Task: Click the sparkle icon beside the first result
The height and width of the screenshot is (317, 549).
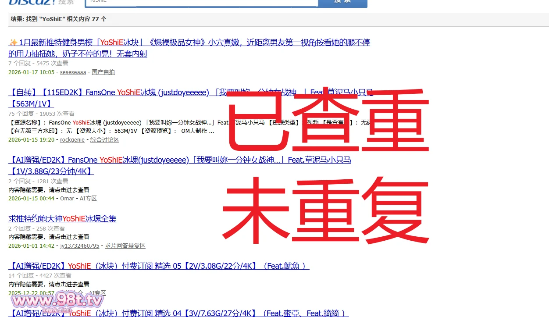Action: (13, 43)
